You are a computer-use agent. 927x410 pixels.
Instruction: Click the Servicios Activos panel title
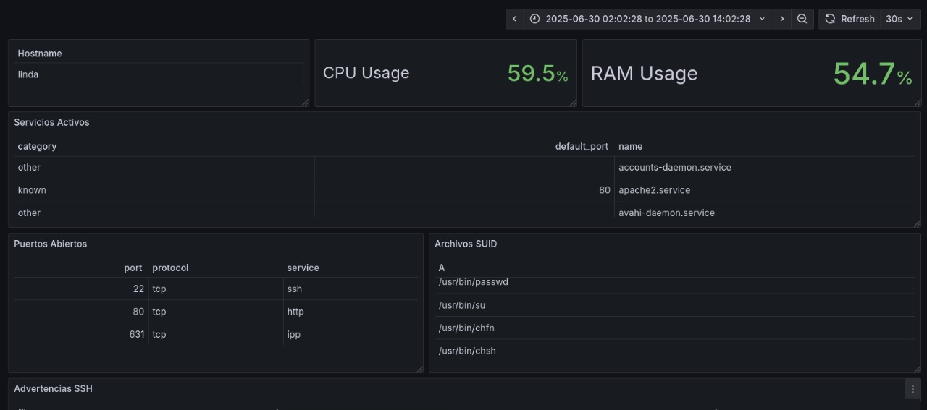pos(51,122)
